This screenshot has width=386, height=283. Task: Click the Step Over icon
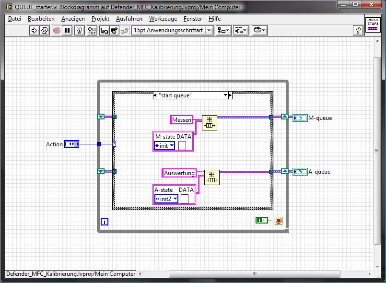tap(114, 30)
